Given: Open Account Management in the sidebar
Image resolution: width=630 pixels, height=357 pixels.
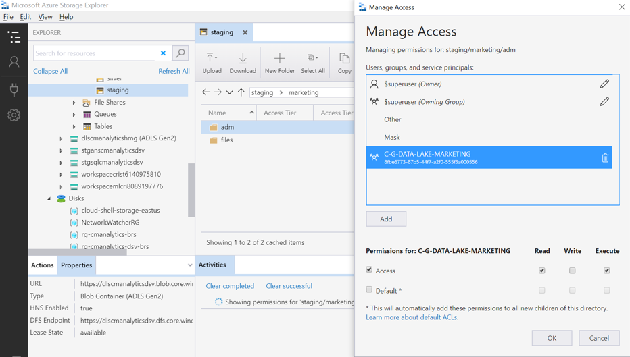Looking at the screenshot, I should tap(14, 62).
